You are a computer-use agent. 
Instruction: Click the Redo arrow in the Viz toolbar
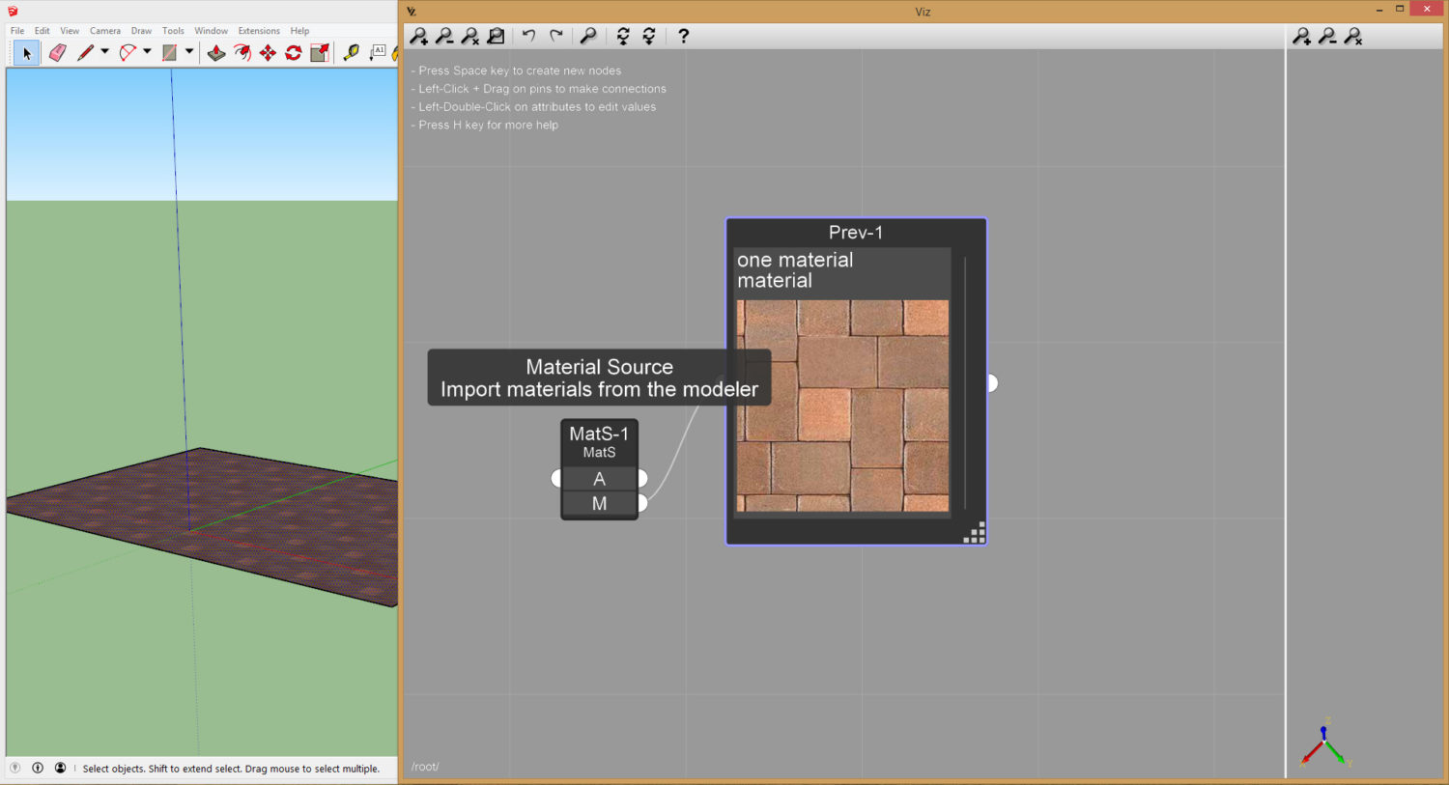tap(555, 36)
